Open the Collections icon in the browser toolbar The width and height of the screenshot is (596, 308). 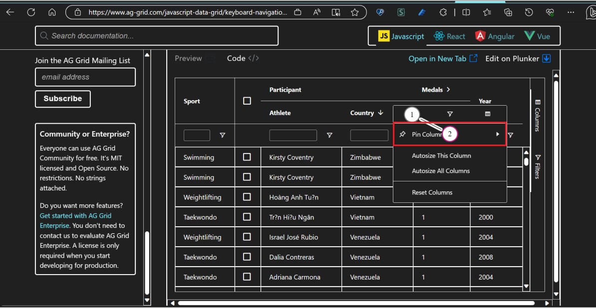tap(508, 12)
